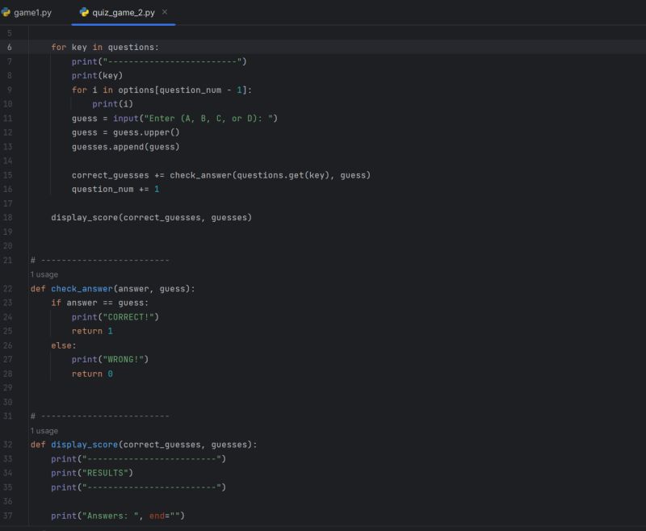Click line number 22 in the gutter
This screenshot has width=646, height=531.
(x=8, y=288)
